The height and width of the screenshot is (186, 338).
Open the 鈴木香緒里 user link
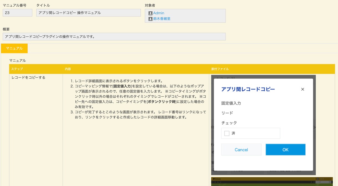(x=162, y=19)
